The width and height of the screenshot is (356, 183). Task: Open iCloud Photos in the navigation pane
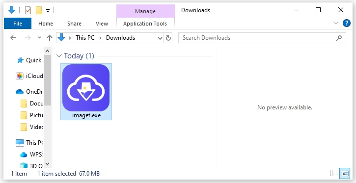point(34,76)
